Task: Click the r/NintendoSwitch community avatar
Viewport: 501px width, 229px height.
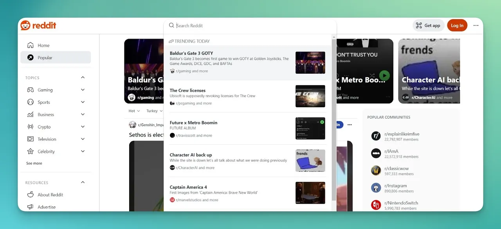Action: 376,205
